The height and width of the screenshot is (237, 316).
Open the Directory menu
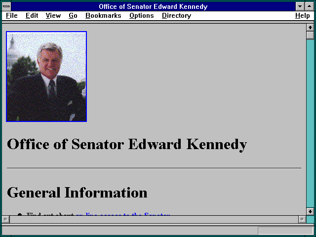click(x=177, y=15)
